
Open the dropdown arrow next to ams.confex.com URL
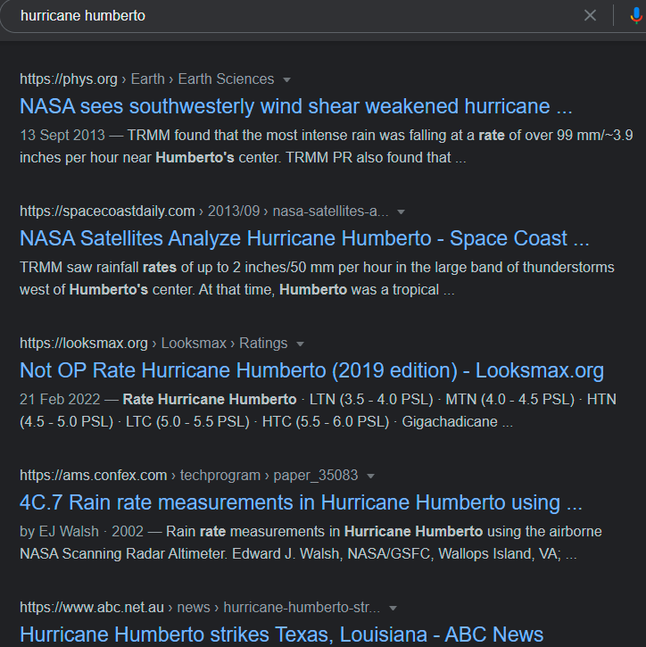370,477
